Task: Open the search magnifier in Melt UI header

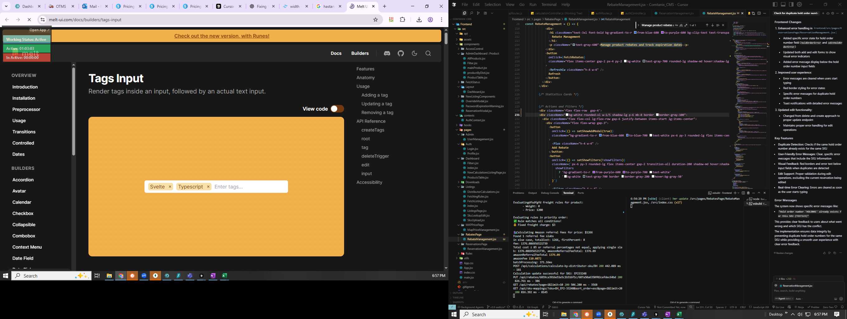Action: [x=428, y=53]
